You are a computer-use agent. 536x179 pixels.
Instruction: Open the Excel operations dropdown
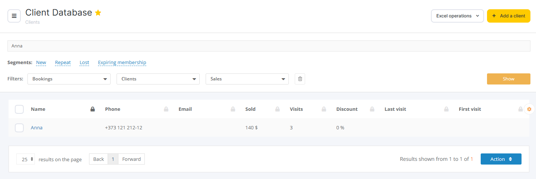(x=457, y=16)
